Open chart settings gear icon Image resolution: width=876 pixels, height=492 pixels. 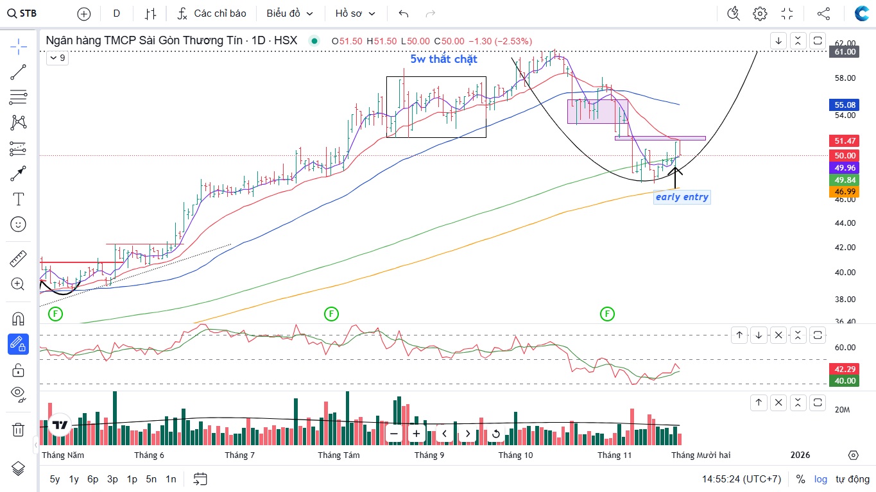(760, 13)
